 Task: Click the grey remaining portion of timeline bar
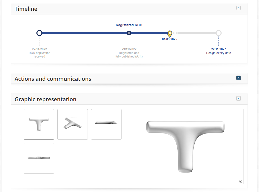pos(197,33)
